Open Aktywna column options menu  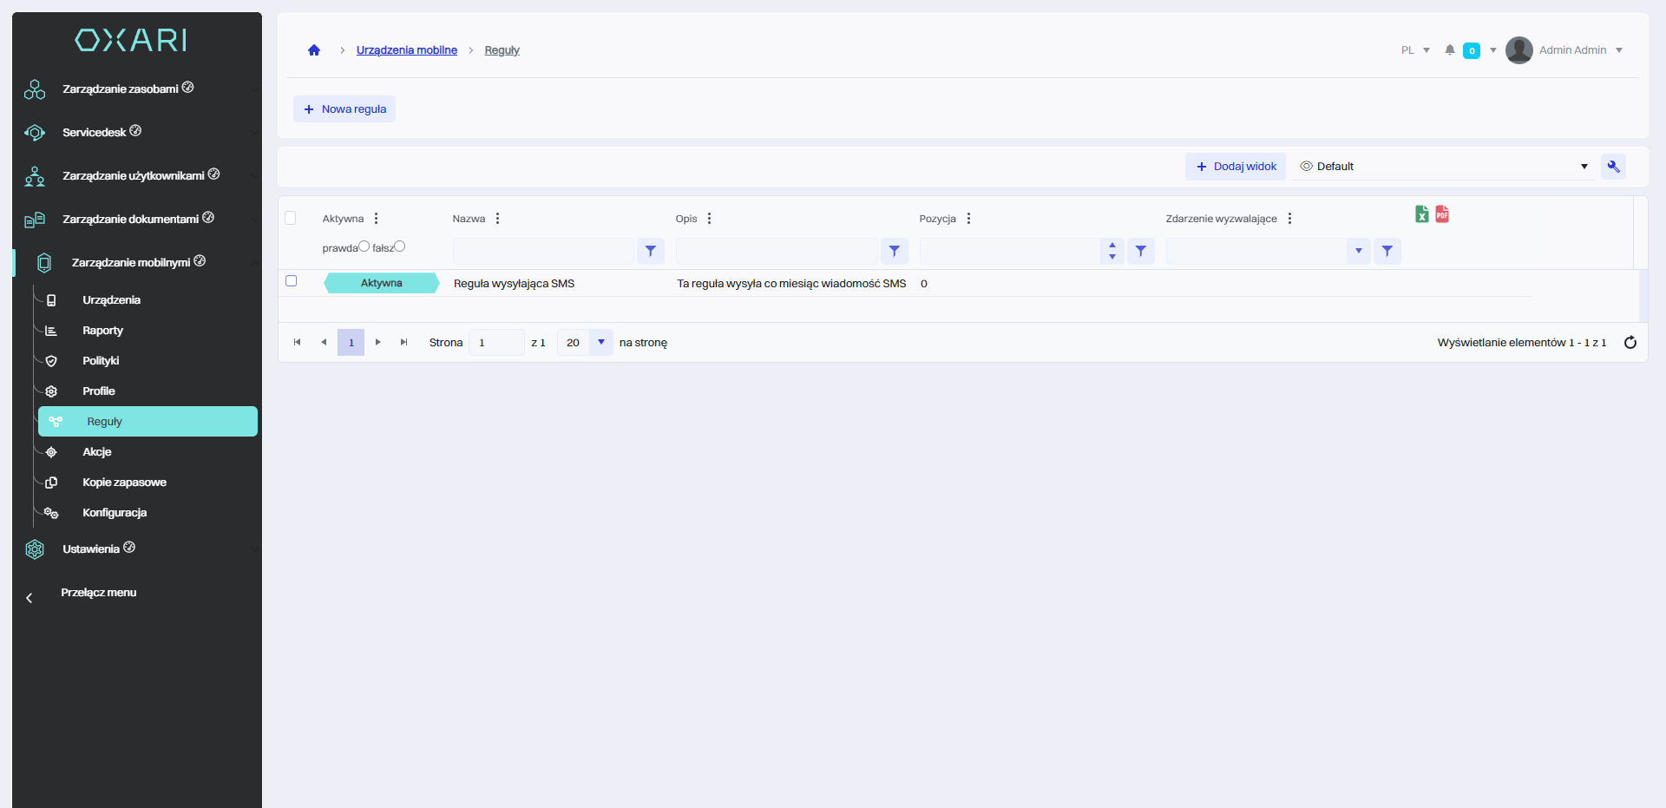[x=376, y=219]
